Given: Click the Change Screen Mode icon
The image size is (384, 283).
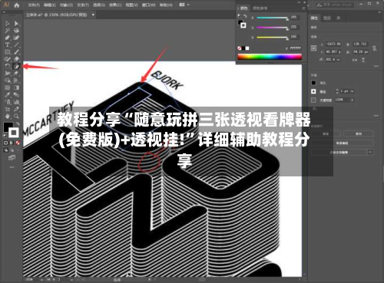Looking at the screenshot, I should (12, 158).
